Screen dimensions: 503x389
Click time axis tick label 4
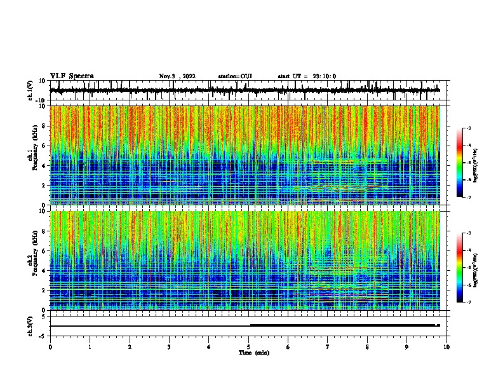pyautogui.click(x=209, y=347)
